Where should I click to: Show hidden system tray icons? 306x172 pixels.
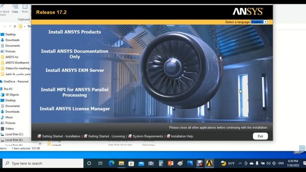coord(240,163)
